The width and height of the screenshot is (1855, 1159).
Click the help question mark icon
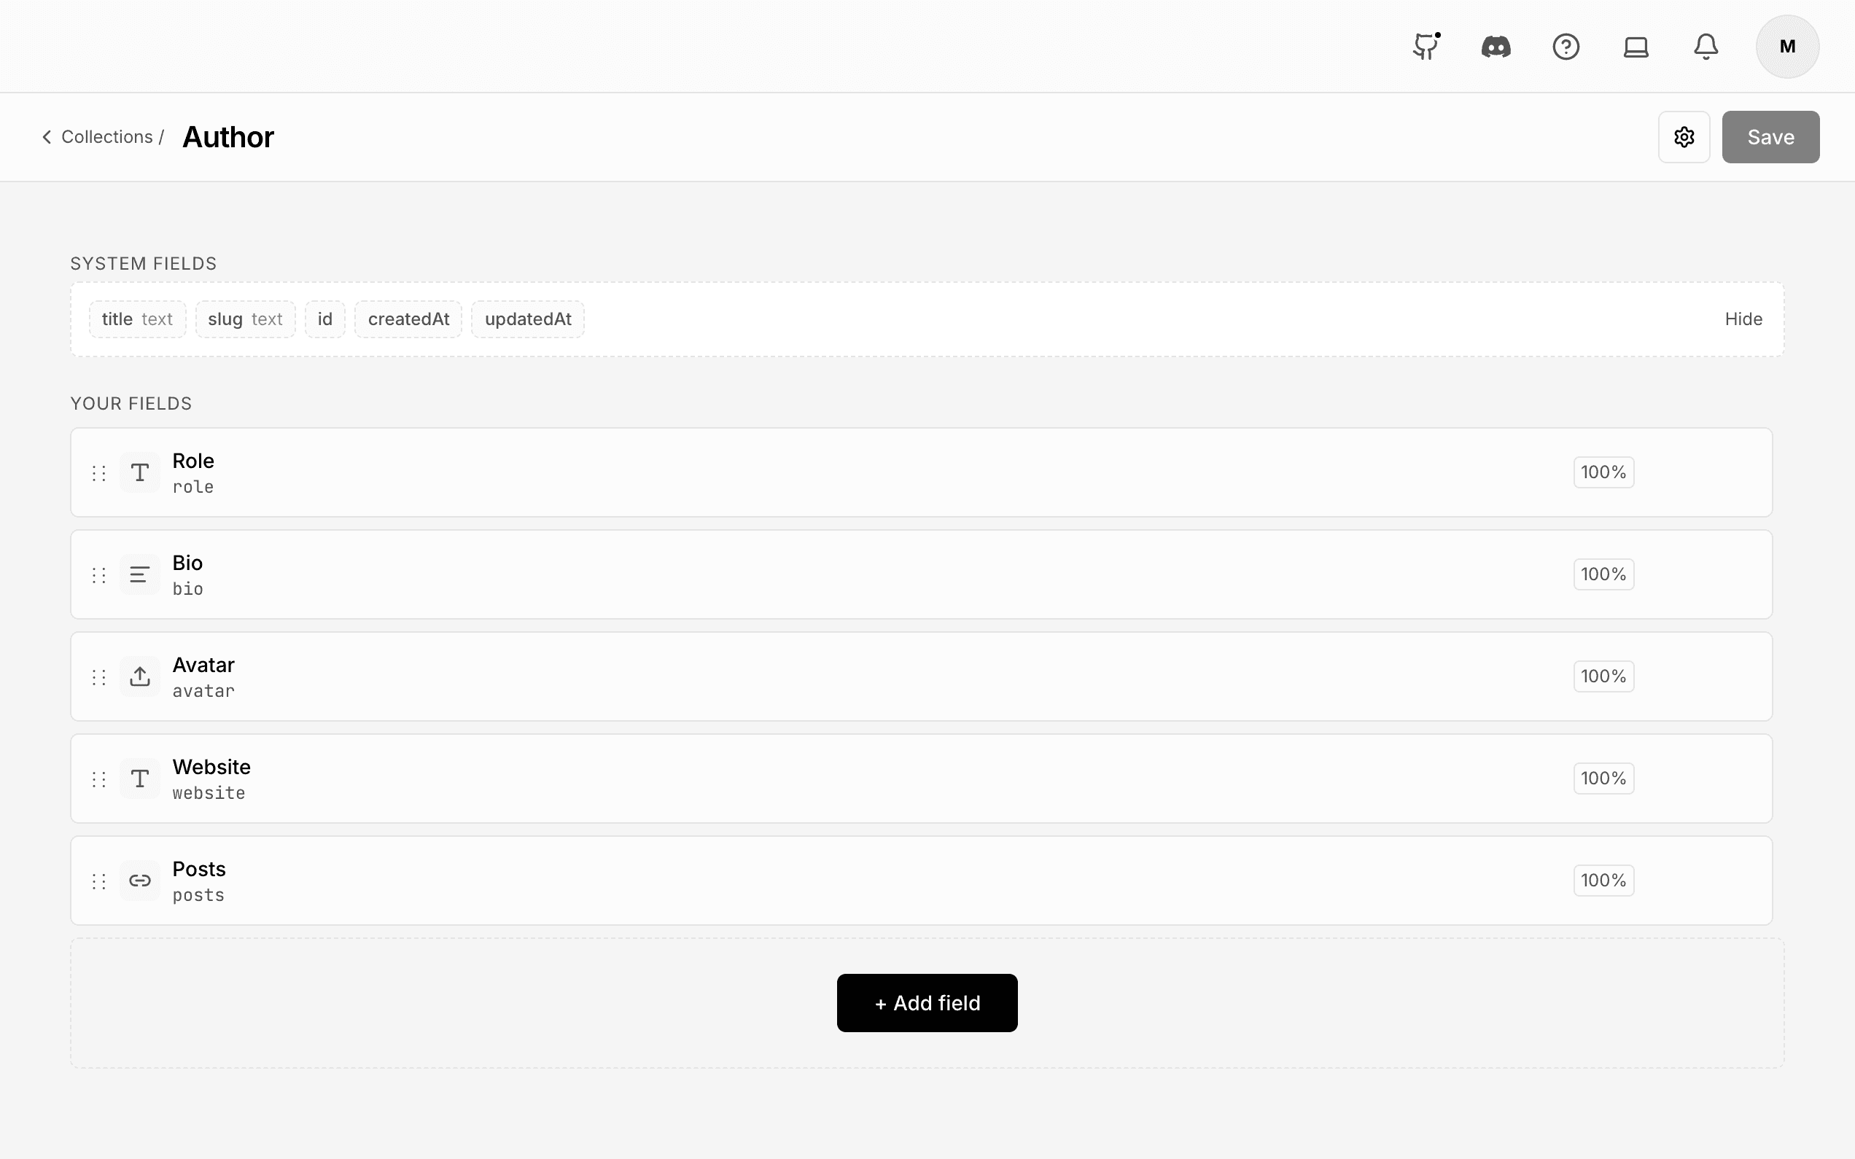pyautogui.click(x=1566, y=47)
